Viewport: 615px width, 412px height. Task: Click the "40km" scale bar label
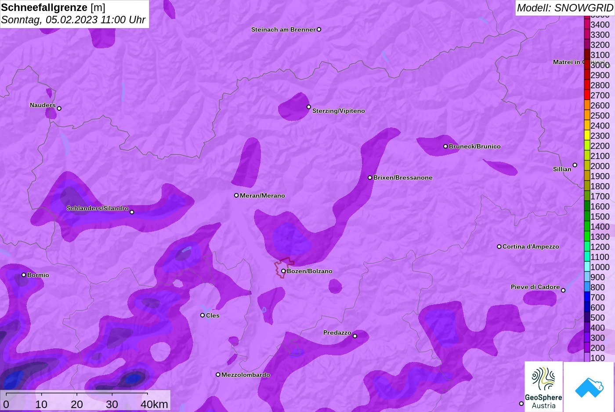[x=154, y=404]
